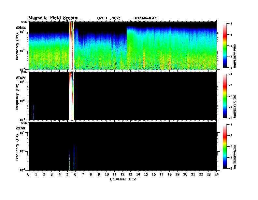Image resolution: width=258 pixels, height=200 pixels.
Task: Click hour 9 on the time axis
Action: (99, 175)
